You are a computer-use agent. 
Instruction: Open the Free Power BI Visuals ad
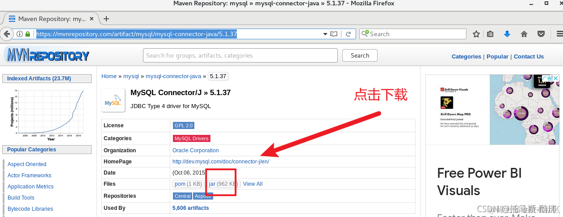click(x=479, y=182)
